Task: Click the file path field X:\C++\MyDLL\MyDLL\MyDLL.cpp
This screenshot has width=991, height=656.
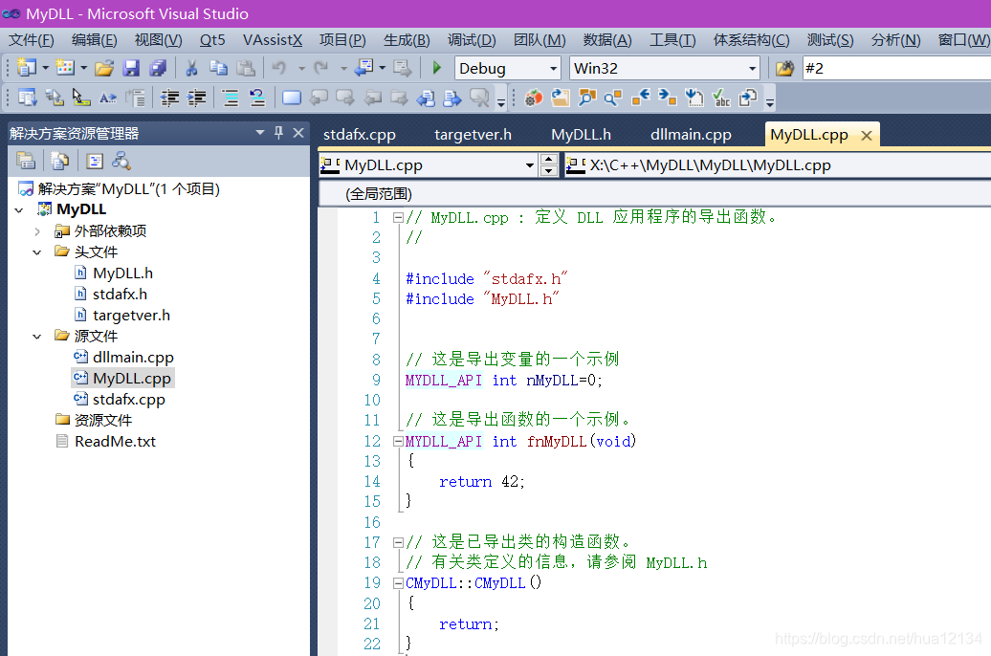Action: point(778,165)
